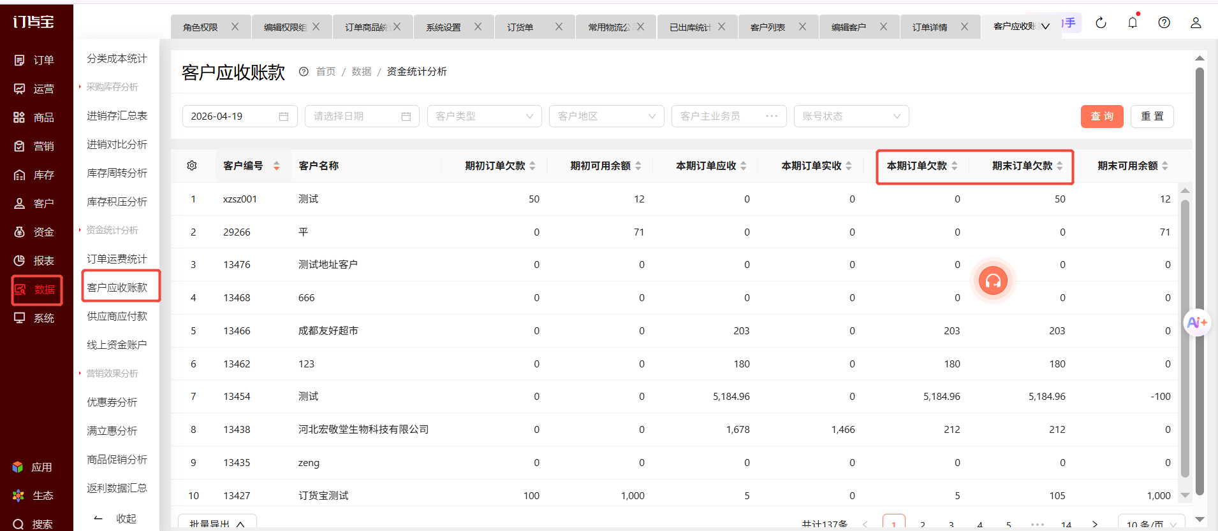Screen dimensions: 1218x531
Task: Sort by 客户编号 column
Action: (277, 166)
